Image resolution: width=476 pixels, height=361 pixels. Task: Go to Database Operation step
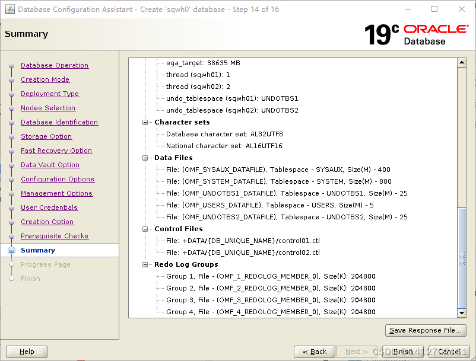pos(55,65)
